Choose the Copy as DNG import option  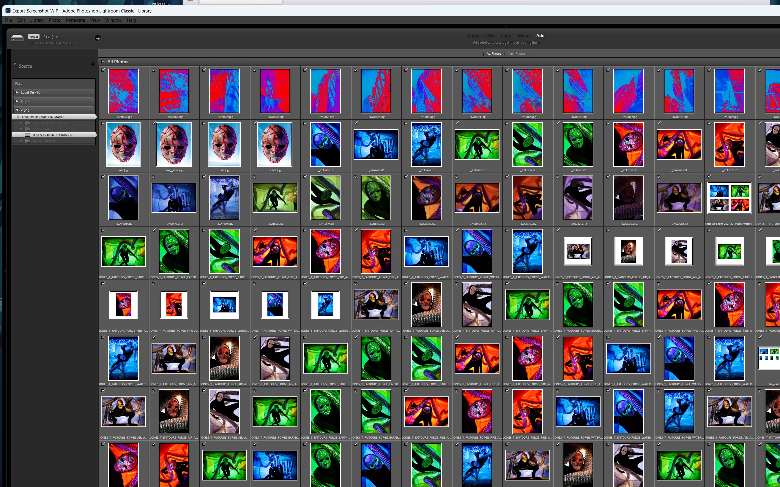(x=480, y=35)
